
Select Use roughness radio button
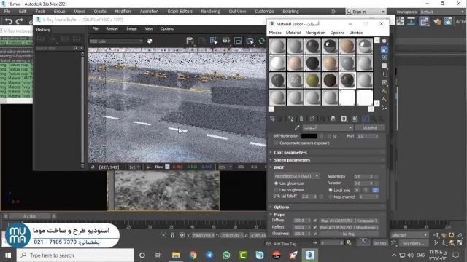tap(276, 190)
